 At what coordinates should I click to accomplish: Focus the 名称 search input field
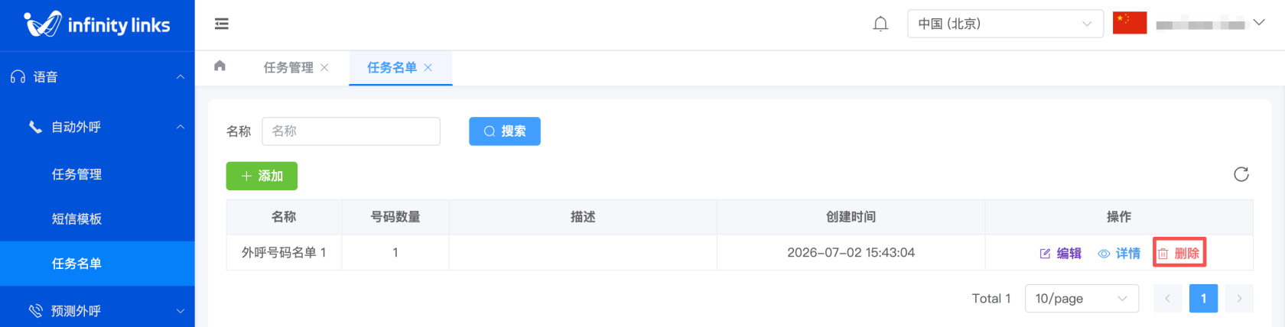coord(351,131)
